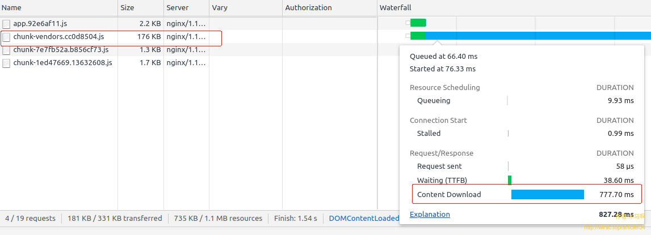
Task: Click the Vary column header
Action: 219,7
